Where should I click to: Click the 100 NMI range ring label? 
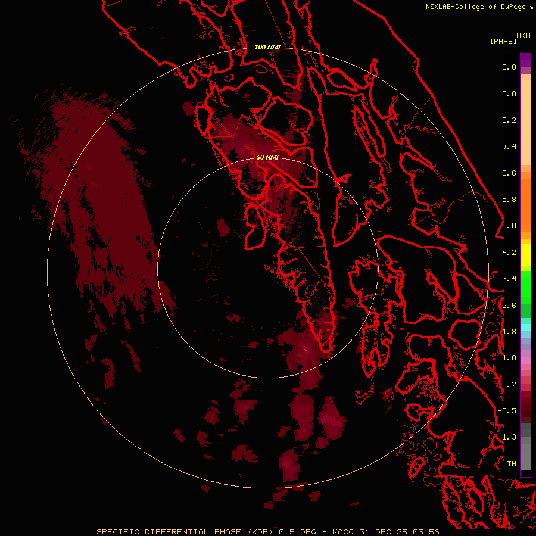[267, 47]
